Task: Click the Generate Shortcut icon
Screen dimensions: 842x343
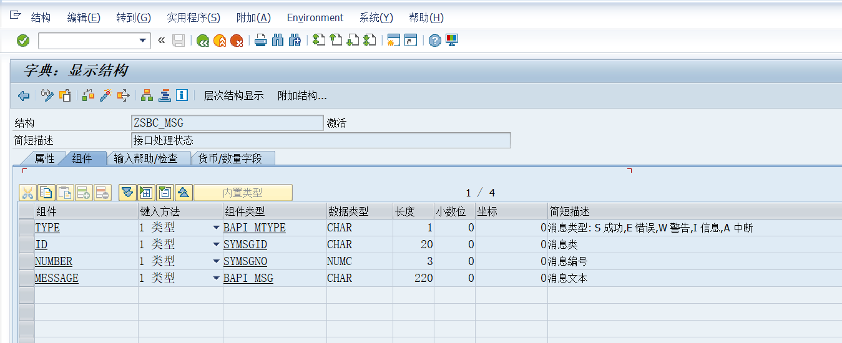Action: [410, 41]
